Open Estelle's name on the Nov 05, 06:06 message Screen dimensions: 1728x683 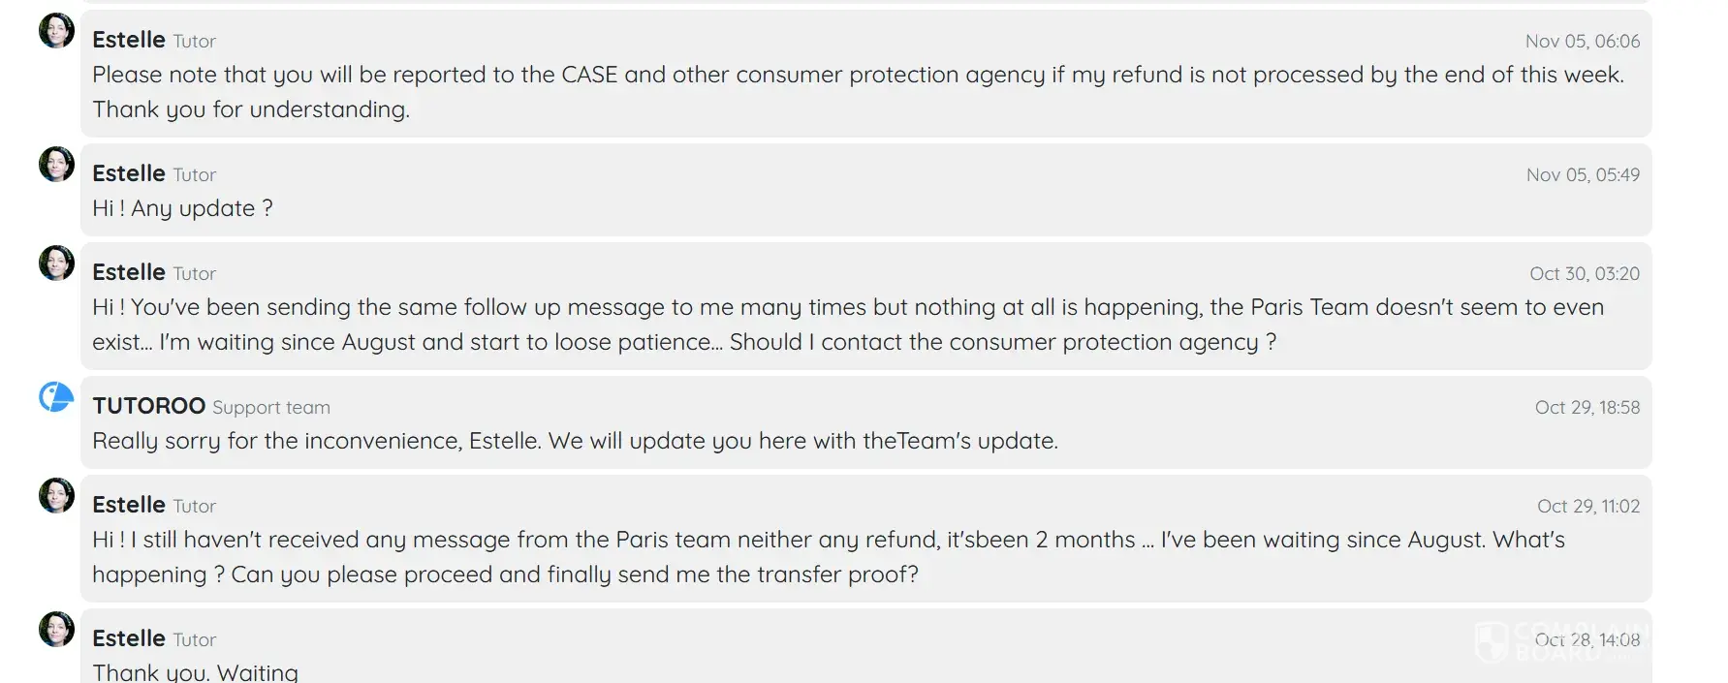pos(129,40)
